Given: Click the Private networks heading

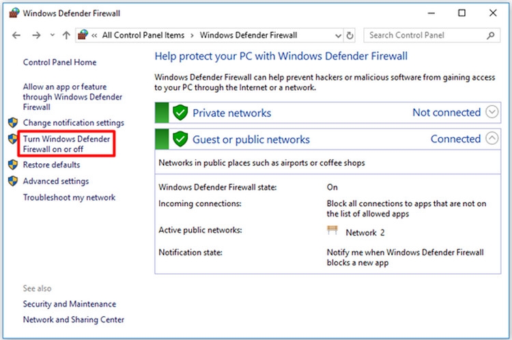Looking at the screenshot, I should tap(232, 113).
